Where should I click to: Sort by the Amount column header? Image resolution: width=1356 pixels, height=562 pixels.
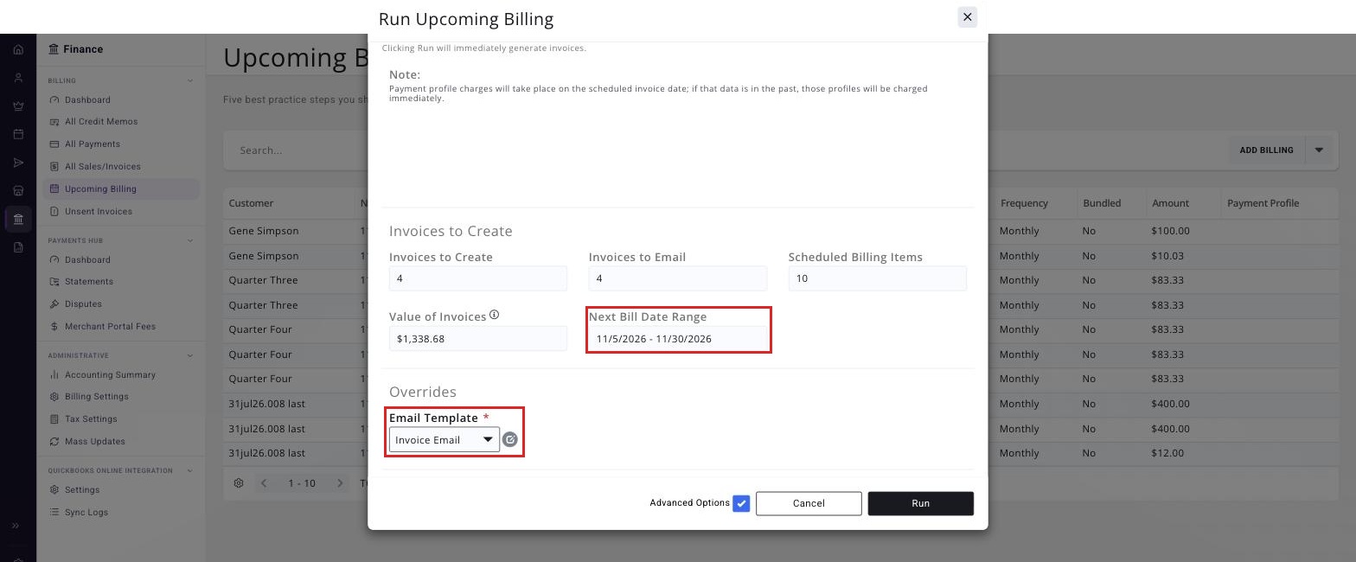(1170, 203)
